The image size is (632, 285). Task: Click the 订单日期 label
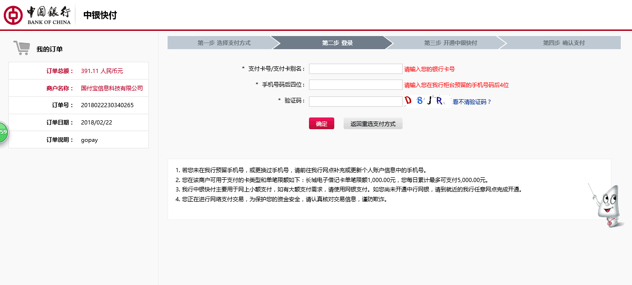60,122
